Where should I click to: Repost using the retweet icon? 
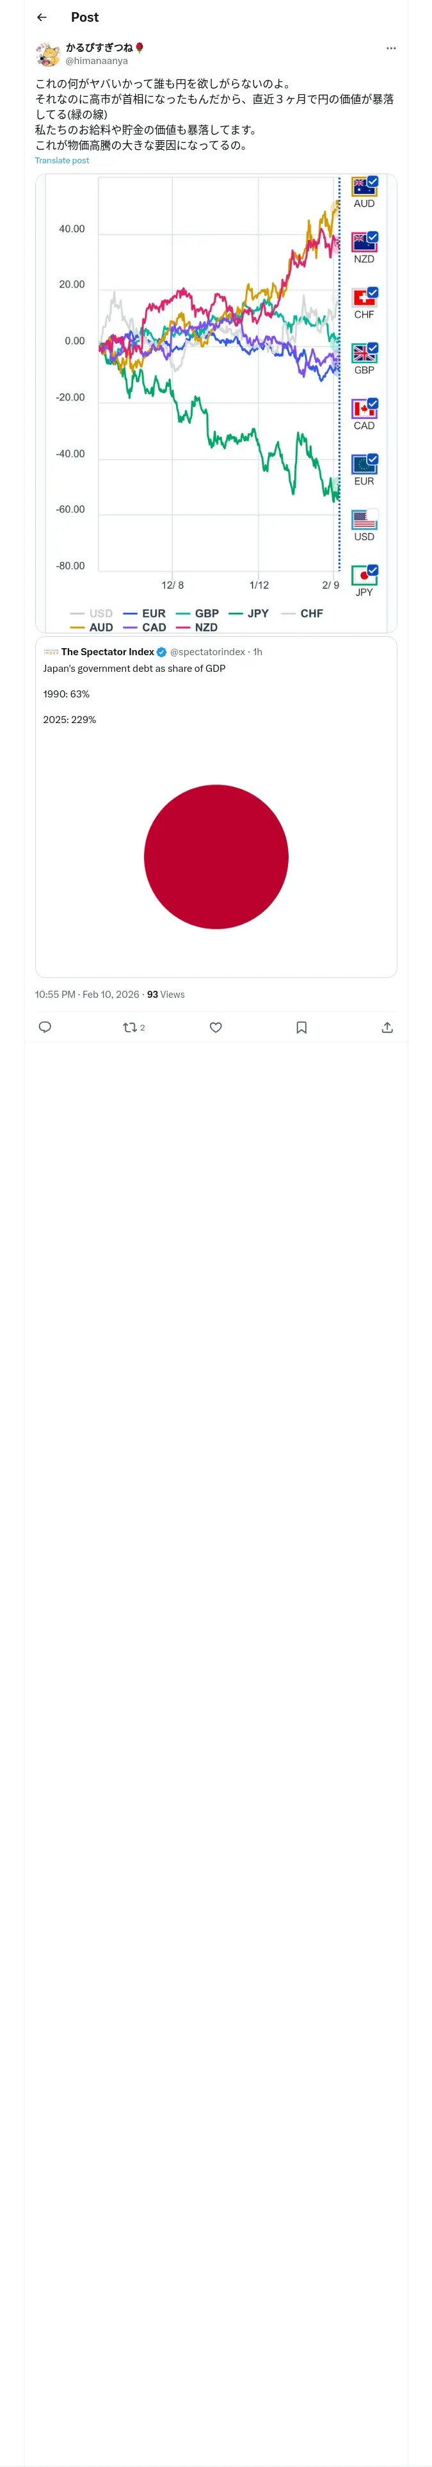pos(133,1027)
